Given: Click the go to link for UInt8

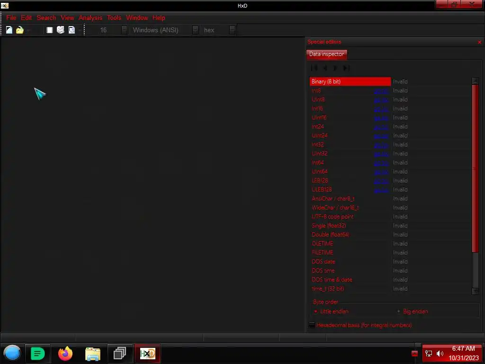Looking at the screenshot, I should 381,100.
